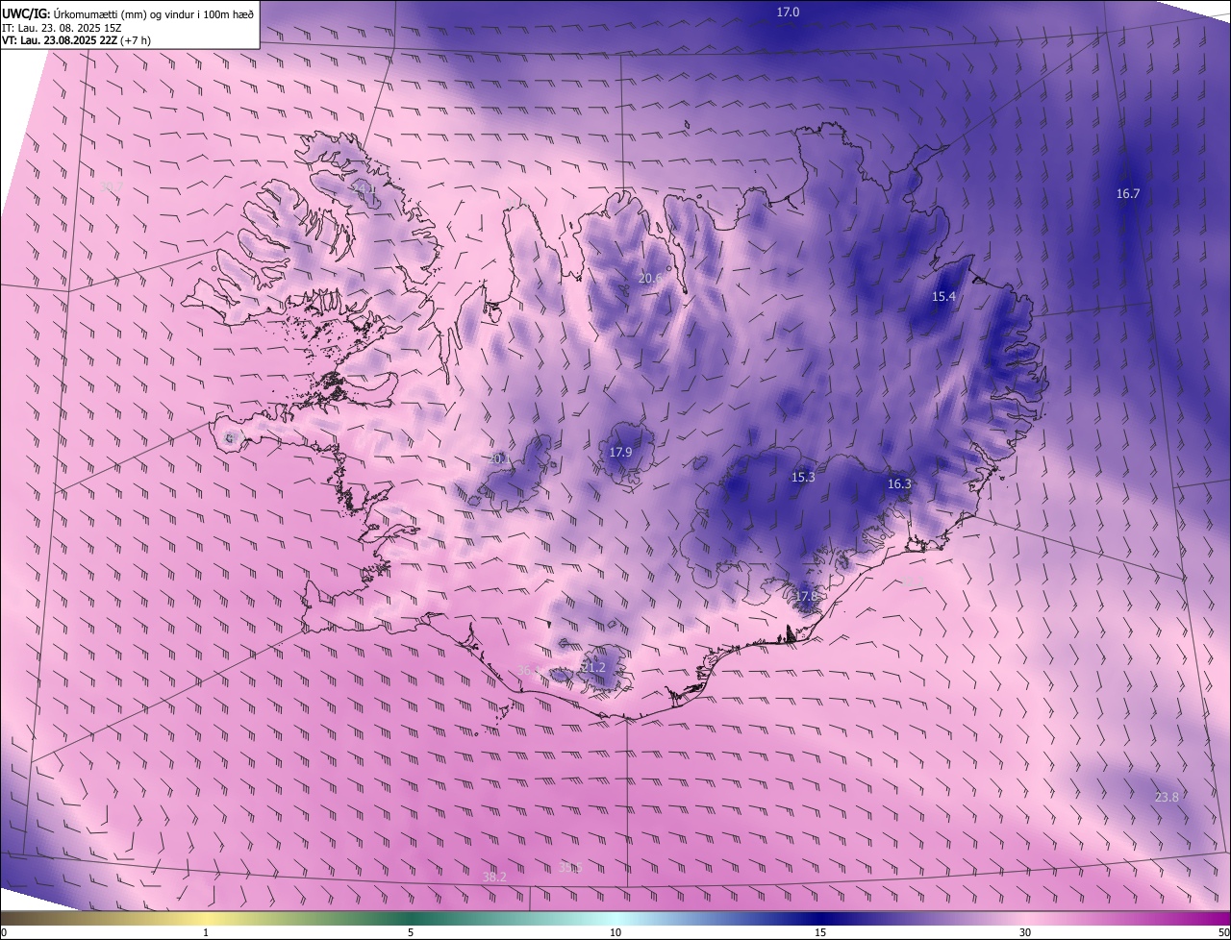Click the colorbar tick labeled 30

coord(1025,932)
